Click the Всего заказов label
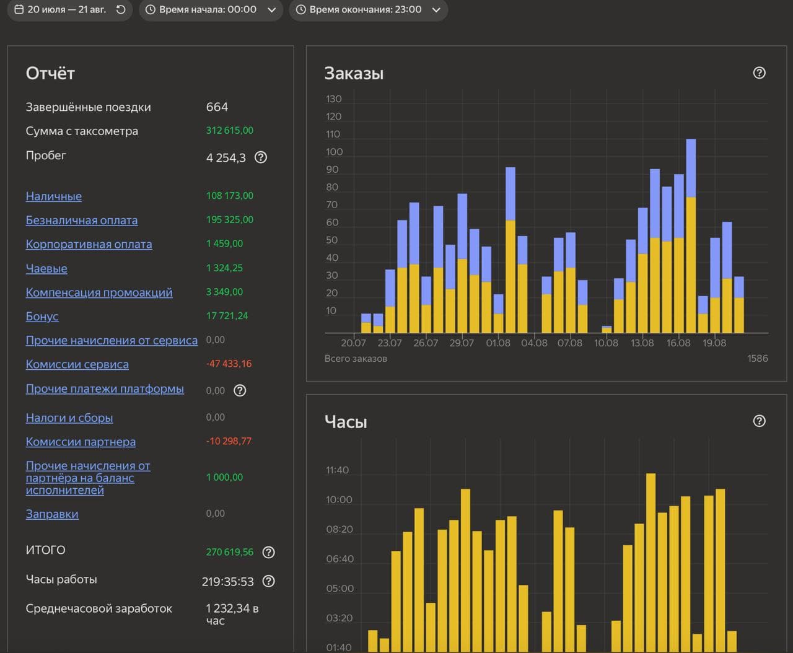The height and width of the screenshot is (653, 793). (x=356, y=359)
